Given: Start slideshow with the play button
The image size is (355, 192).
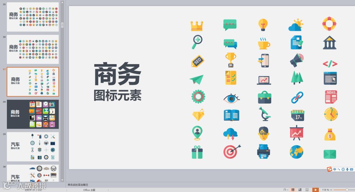Looking at the screenshot, I should [315, 190].
